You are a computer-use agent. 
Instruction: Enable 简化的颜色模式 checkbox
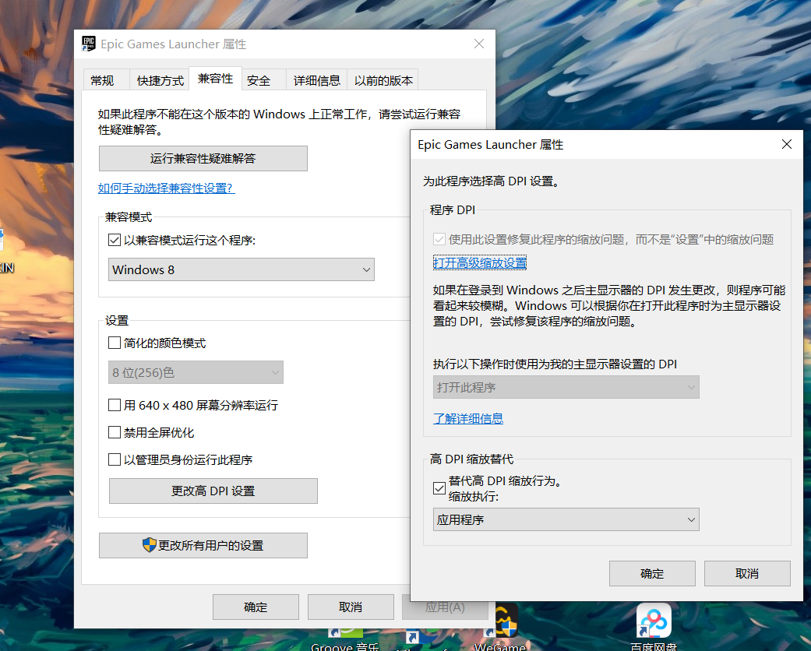(115, 343)
